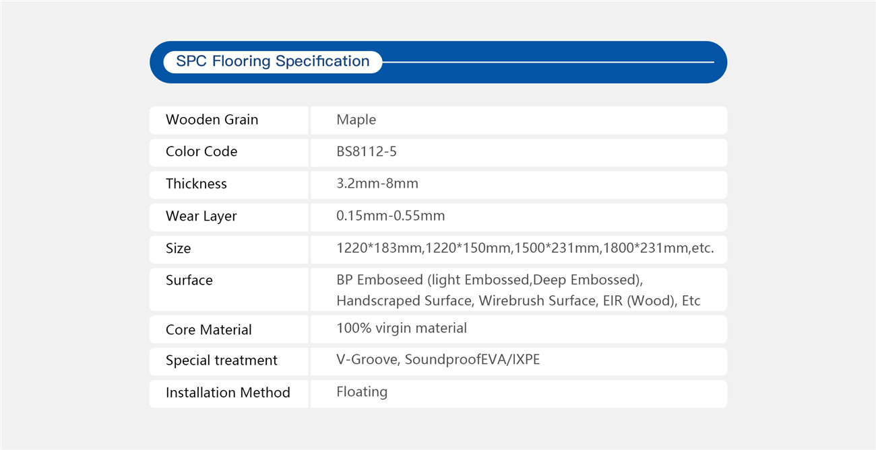The height and width of the screenshot is (450, 876).
Task: Click the 0.15mm-0.55mm wear layer value
Action: [x=391, y=216]
